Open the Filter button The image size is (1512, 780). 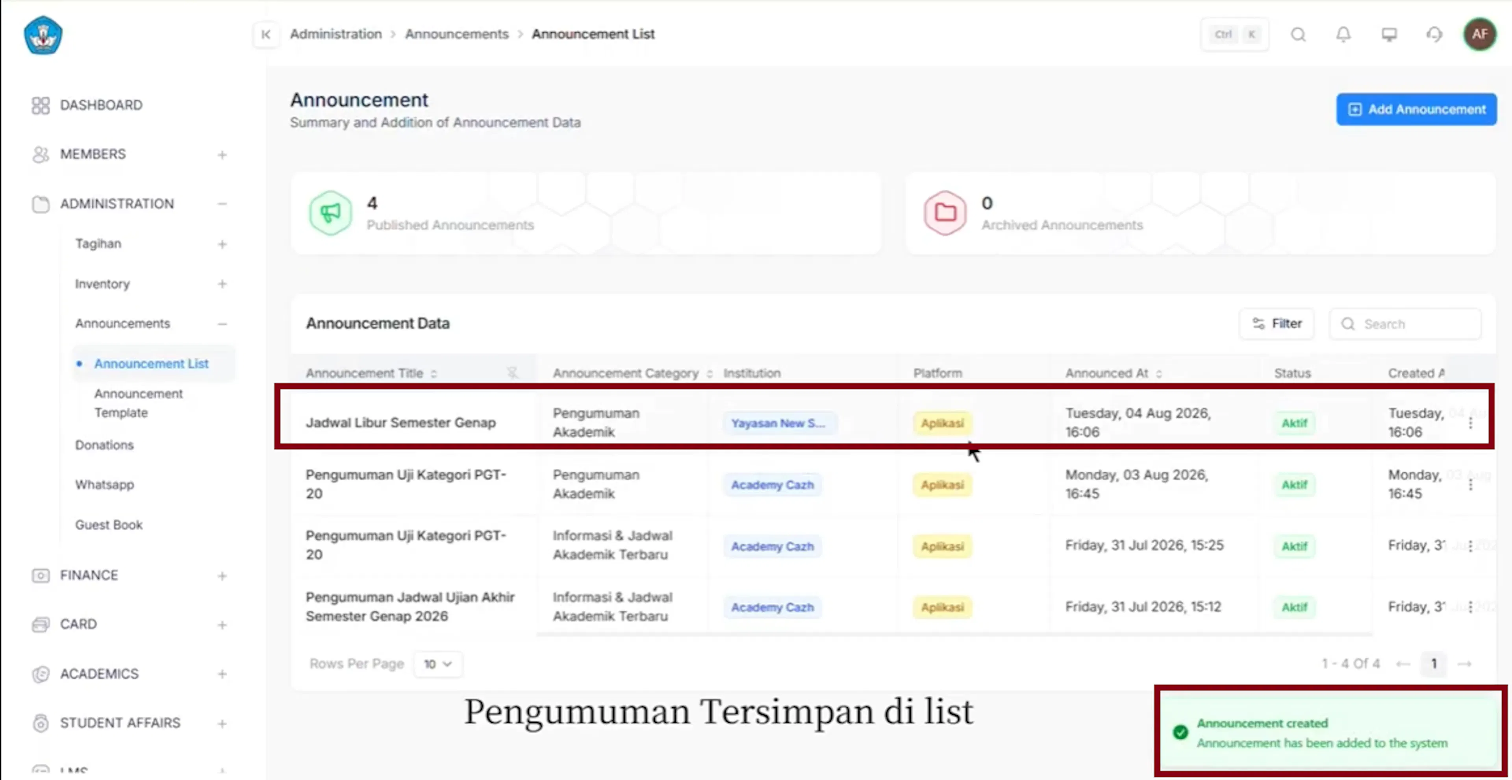pos(1277,324)
